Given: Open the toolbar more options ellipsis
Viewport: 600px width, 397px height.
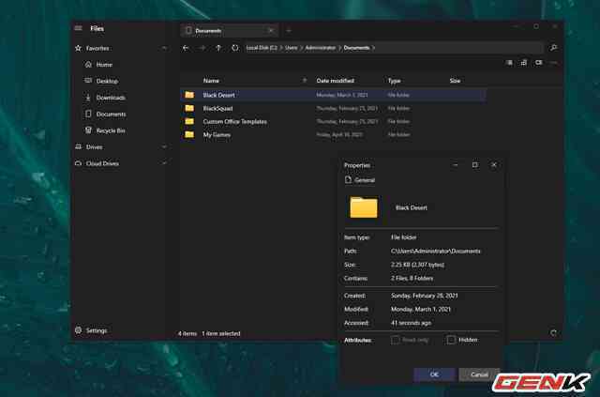Looking at the screenshot, I should 553,63.
